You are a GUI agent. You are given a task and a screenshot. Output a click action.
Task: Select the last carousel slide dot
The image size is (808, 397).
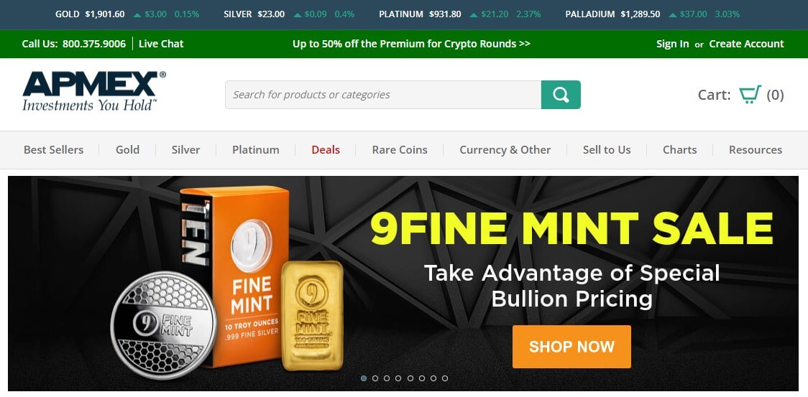tap(445, 378)
